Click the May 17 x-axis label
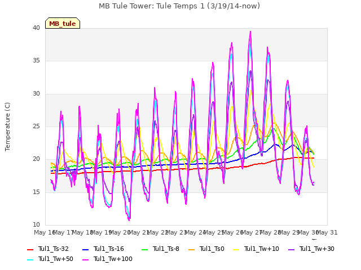The width and height of the screenshot is (361, 270). [64, 232]
